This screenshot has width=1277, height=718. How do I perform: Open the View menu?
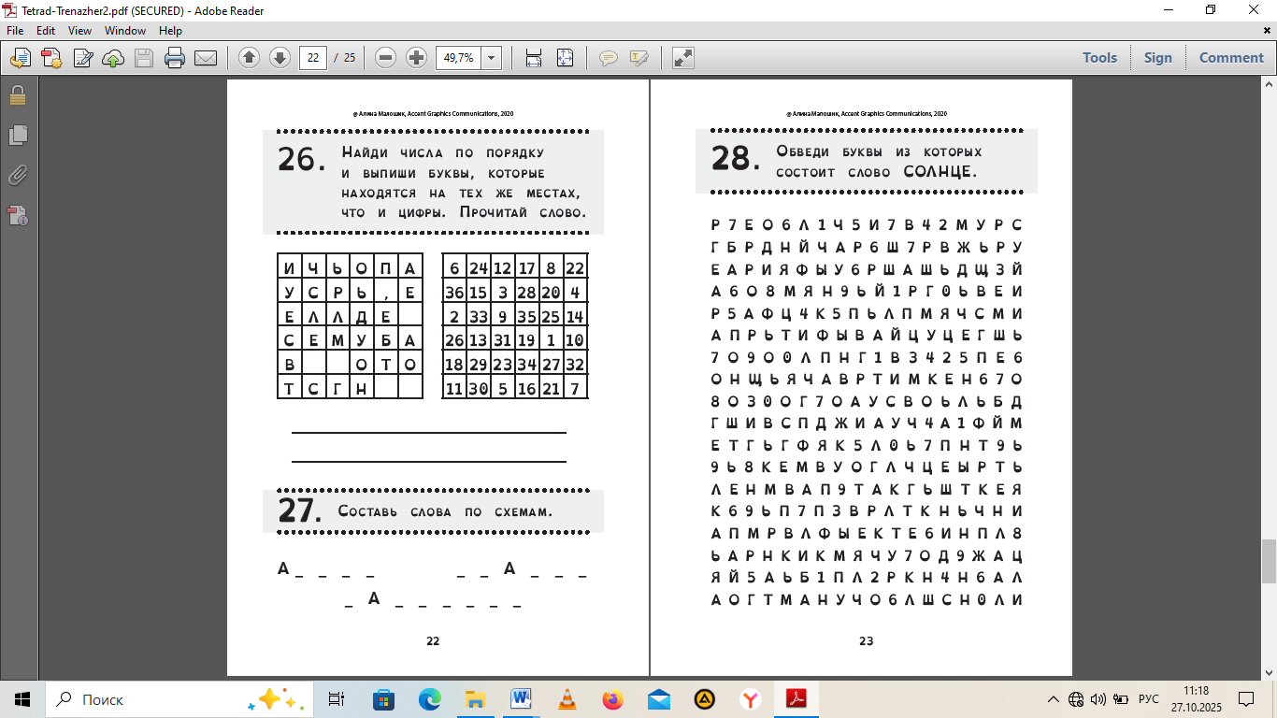tap(79, 31)
